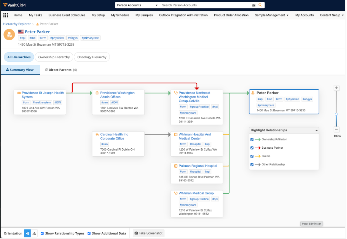Collapse the Highlight Relationships panel

(317, 130)
